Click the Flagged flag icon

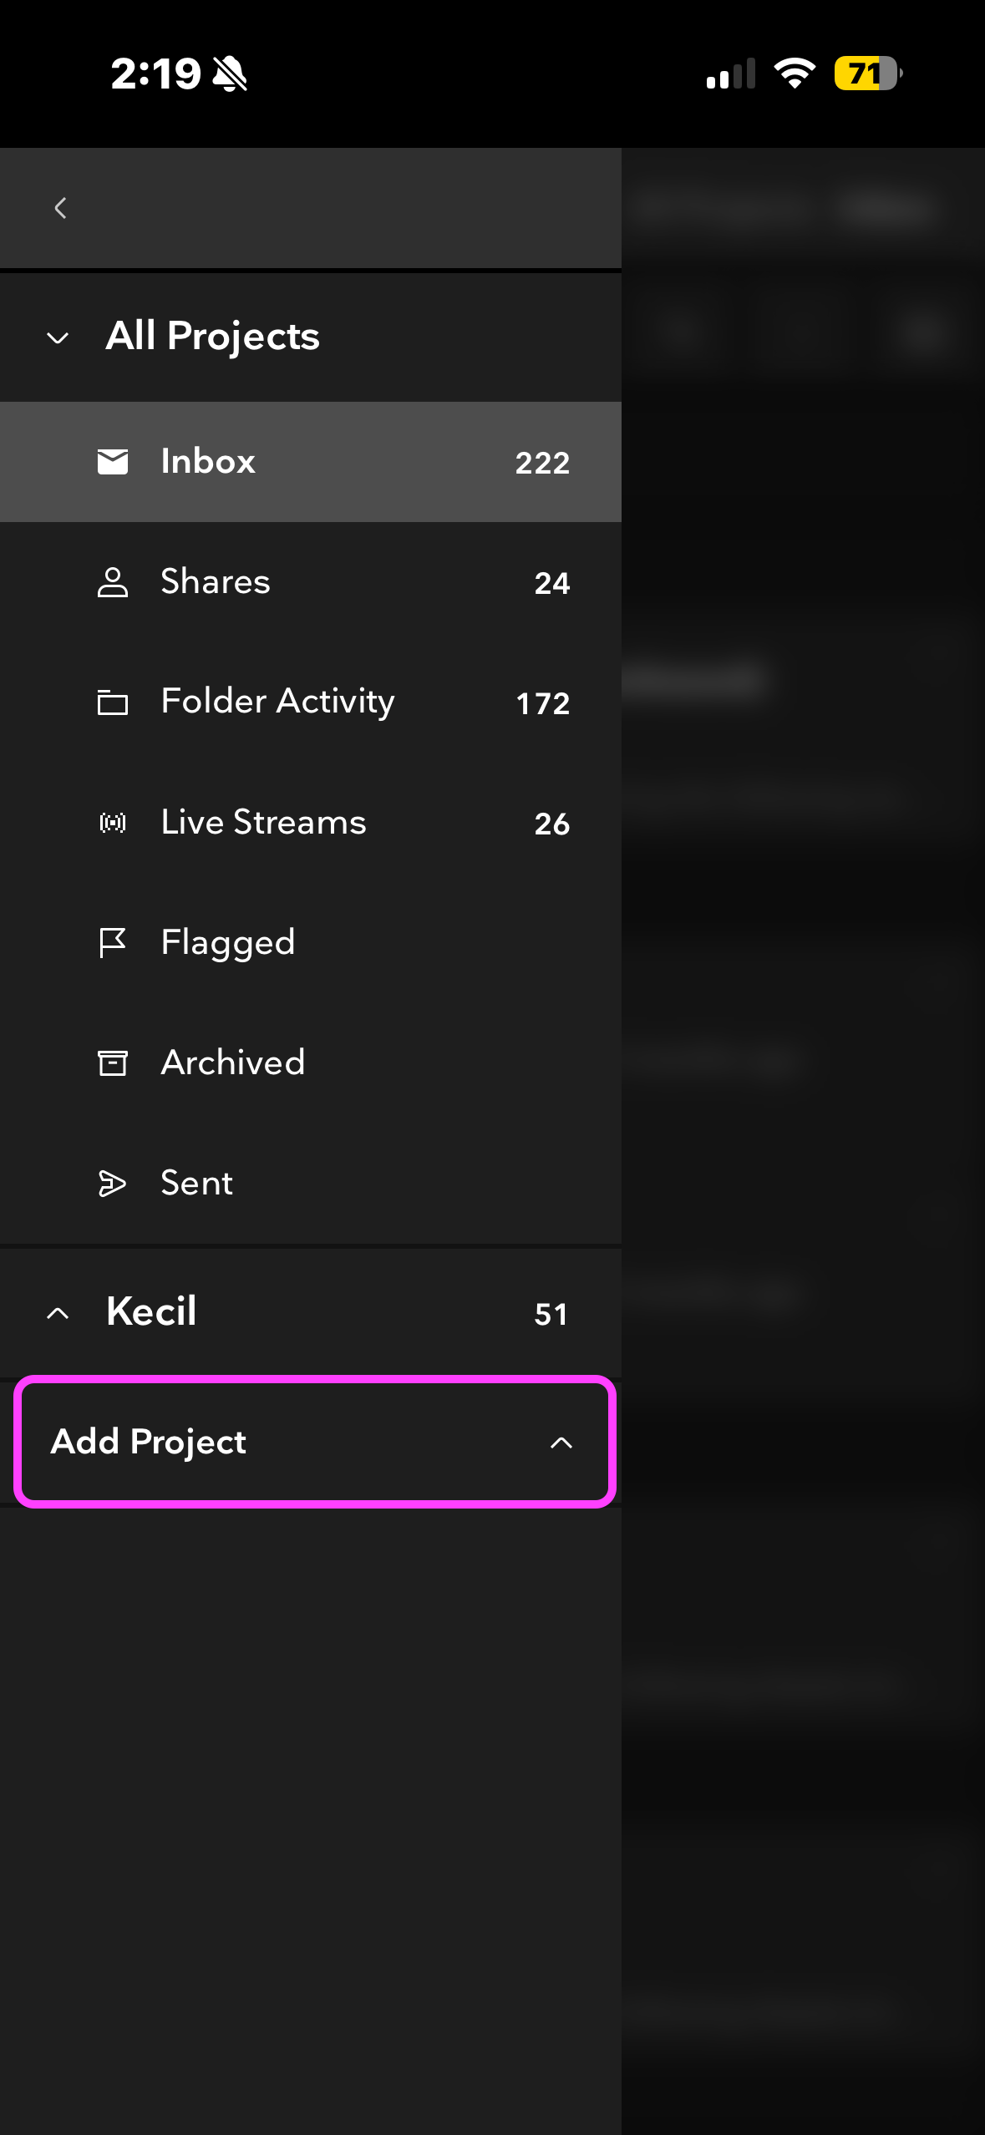[113, 943]
